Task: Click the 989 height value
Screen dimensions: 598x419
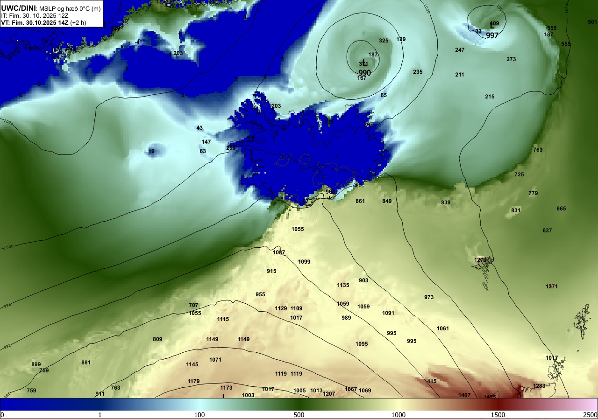Action: click(x=346, y=318)
